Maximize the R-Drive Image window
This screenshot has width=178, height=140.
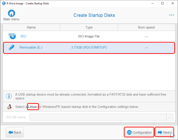click(162, 3)
